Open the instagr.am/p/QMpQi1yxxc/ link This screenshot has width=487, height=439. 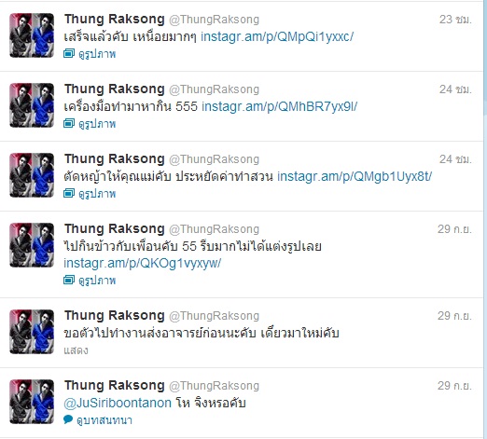pos(277,36)
